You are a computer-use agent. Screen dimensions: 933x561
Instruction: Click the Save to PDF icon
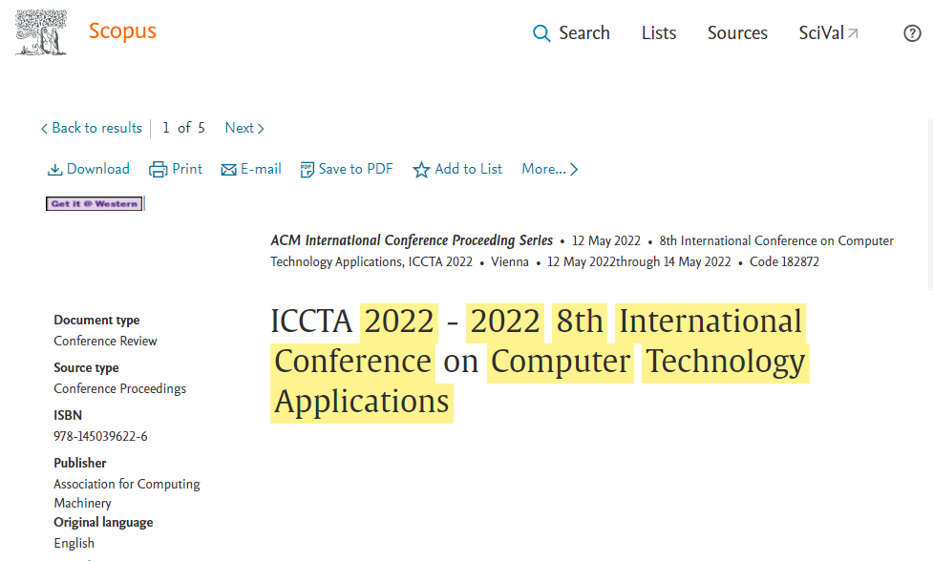click(307, 170)
